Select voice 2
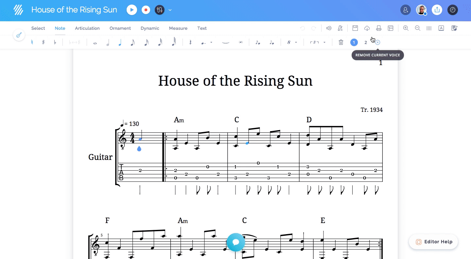 pyautogui.click(x=366, y=42)
